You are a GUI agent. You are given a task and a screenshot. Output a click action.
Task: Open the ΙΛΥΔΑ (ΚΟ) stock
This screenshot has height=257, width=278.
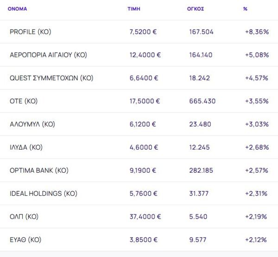tap(26, 147)
